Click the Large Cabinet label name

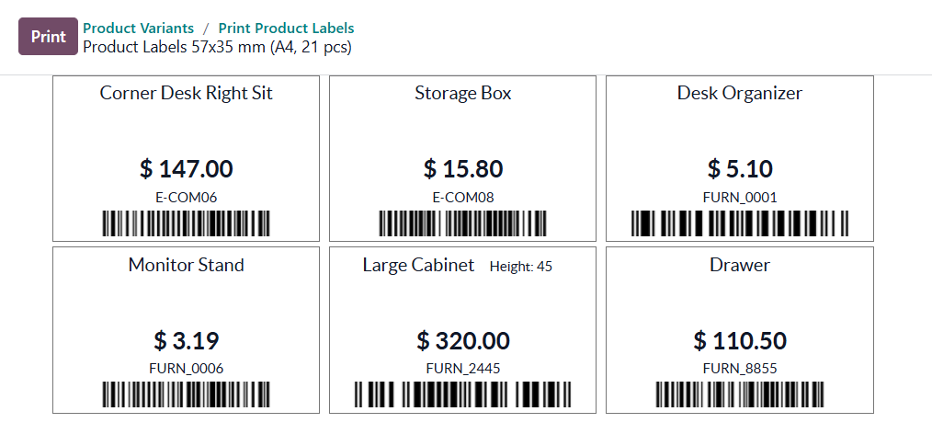point(418,265)
